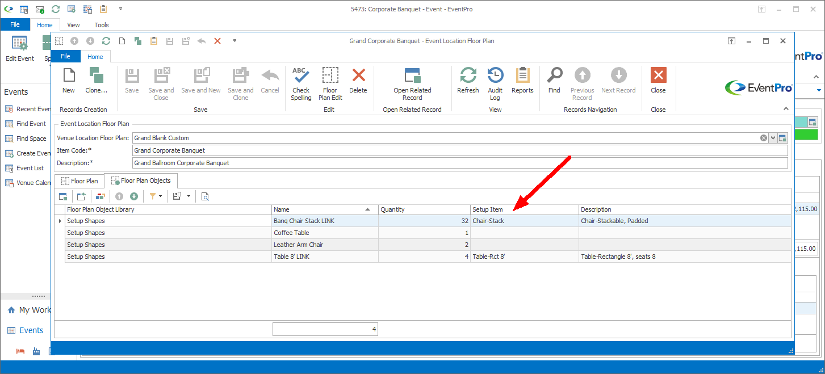Click the clone icon in dialog quick access toolbar

[138, 41]
